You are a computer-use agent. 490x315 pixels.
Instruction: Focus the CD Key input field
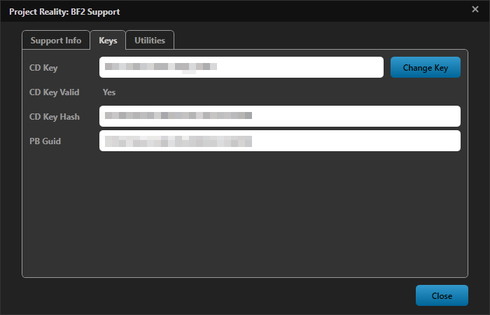(x=241, y=67)
